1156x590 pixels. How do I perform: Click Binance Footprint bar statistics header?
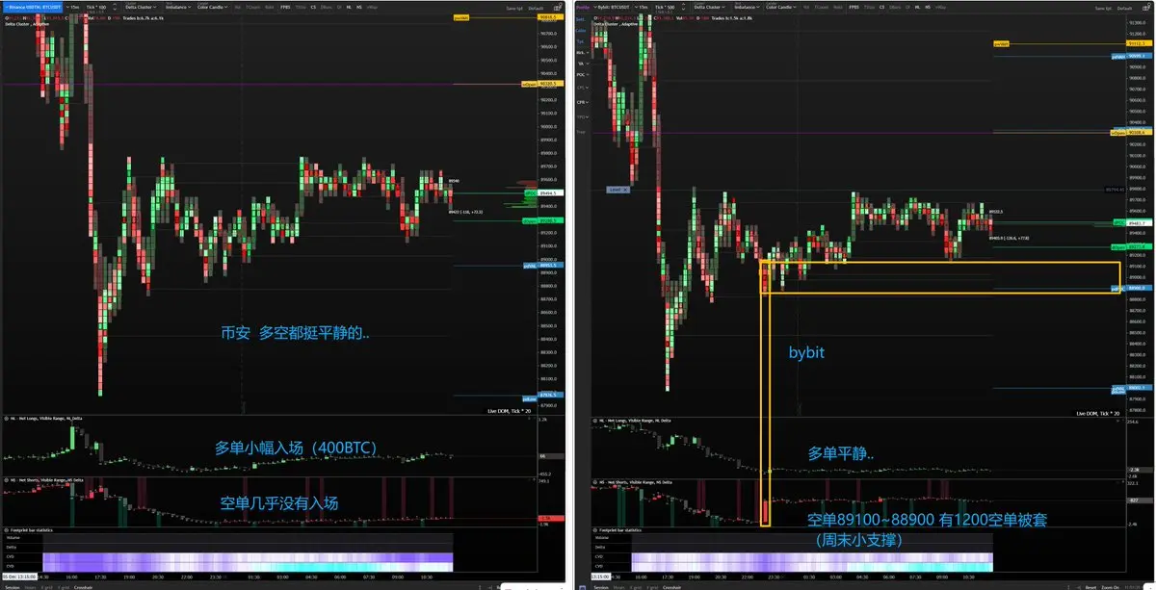coord(29,530)
